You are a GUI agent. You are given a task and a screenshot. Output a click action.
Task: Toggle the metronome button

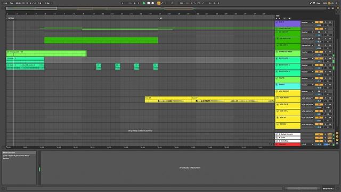pyautogui.click(x=40, y=3)
